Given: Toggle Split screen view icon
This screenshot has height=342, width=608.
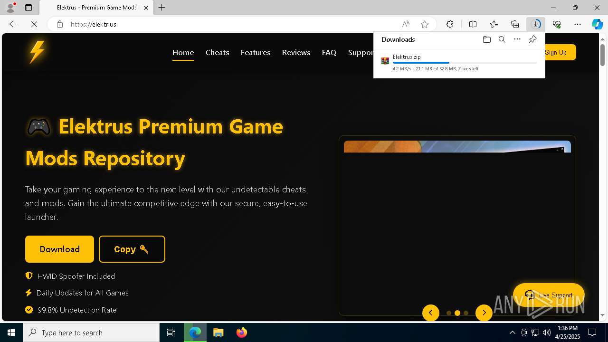Looking at the screenshot, I should pyautogui.click(x=473, y=24).
